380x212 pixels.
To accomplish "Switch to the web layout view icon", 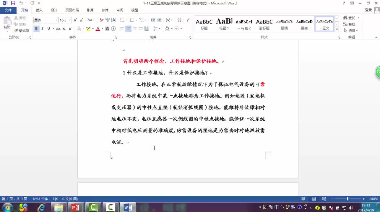I will (324, 199).
